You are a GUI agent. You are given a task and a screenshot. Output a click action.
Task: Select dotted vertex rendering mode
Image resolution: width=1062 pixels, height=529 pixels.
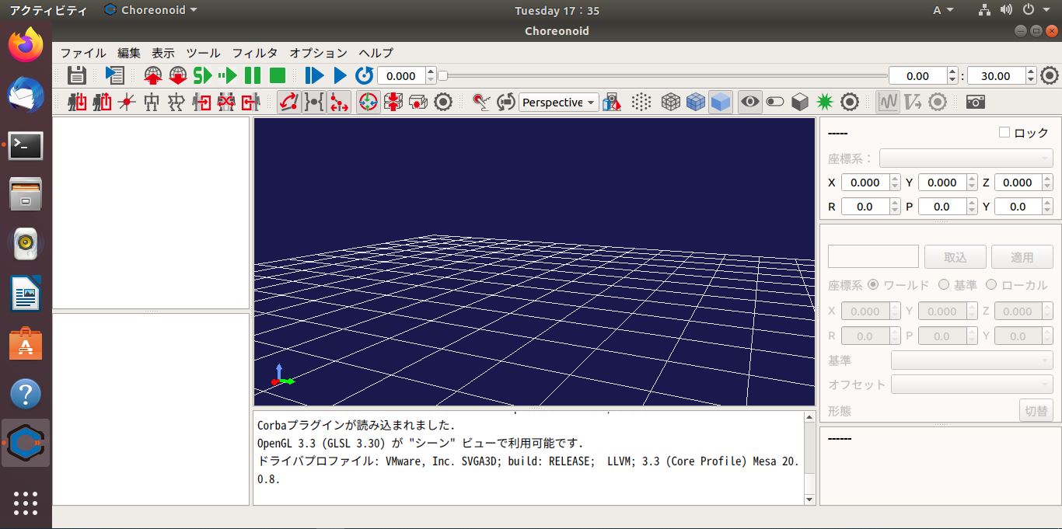(641, 102)
